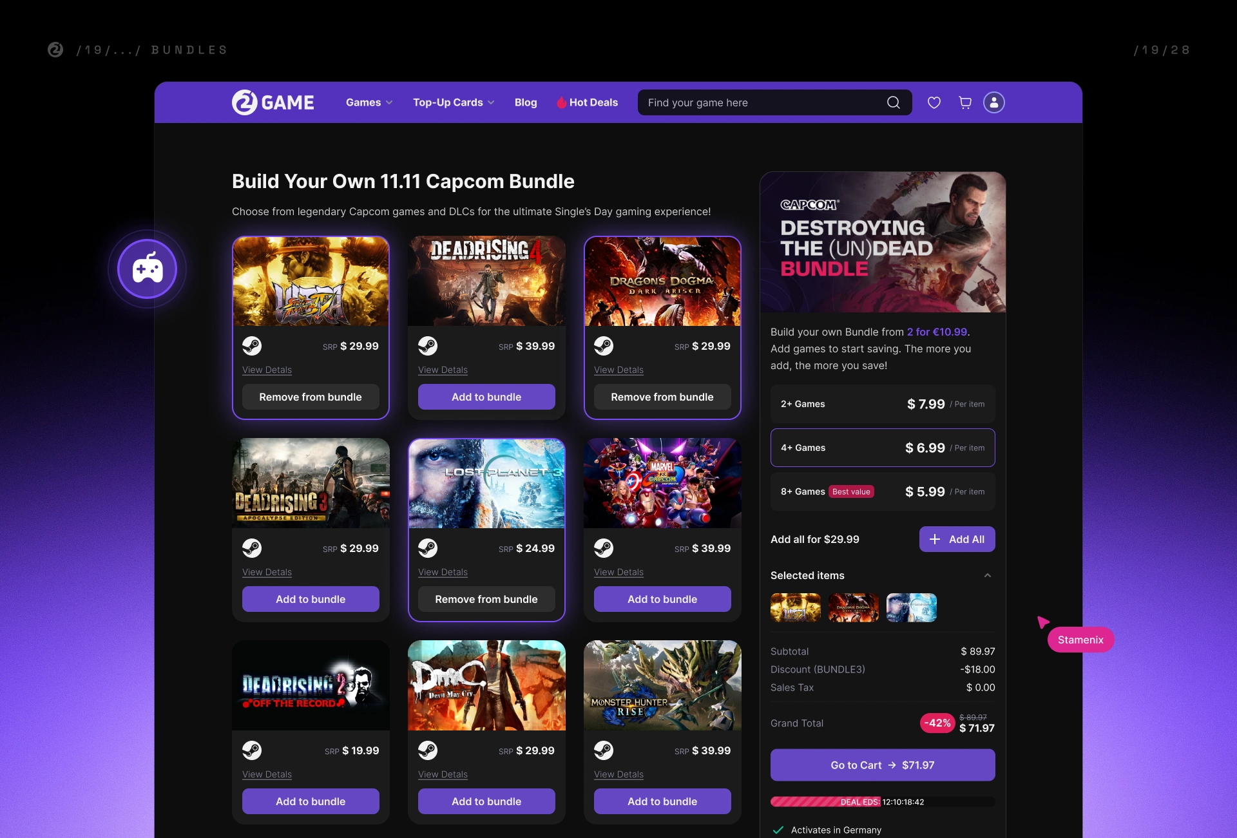Remove Ultra Street Fighter IV from bundle
The width and height of the screenshot is (1237, 838).
311,397
